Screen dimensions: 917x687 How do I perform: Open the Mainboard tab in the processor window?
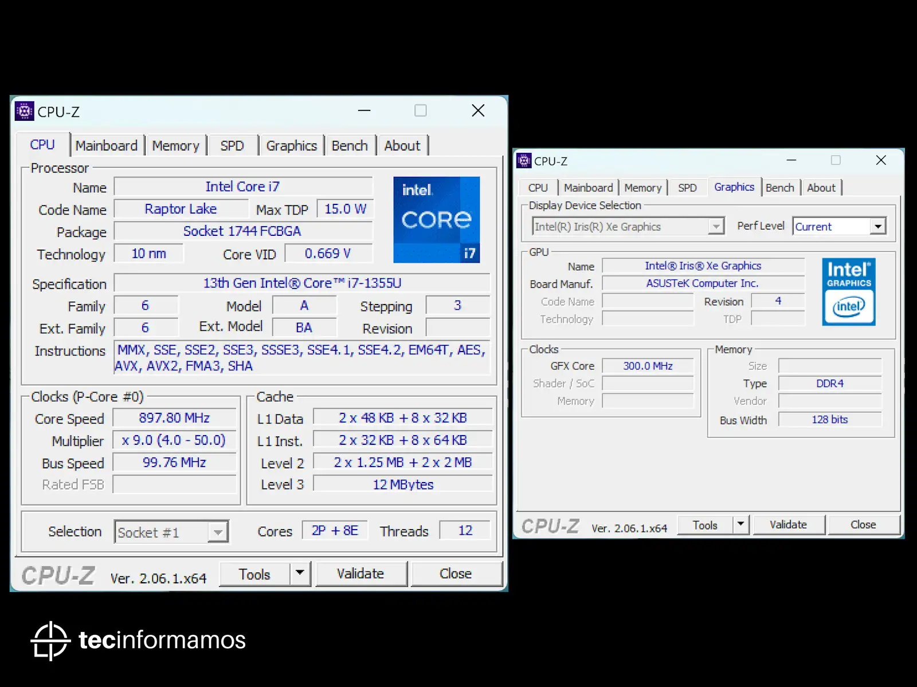(x=107, y=146)
